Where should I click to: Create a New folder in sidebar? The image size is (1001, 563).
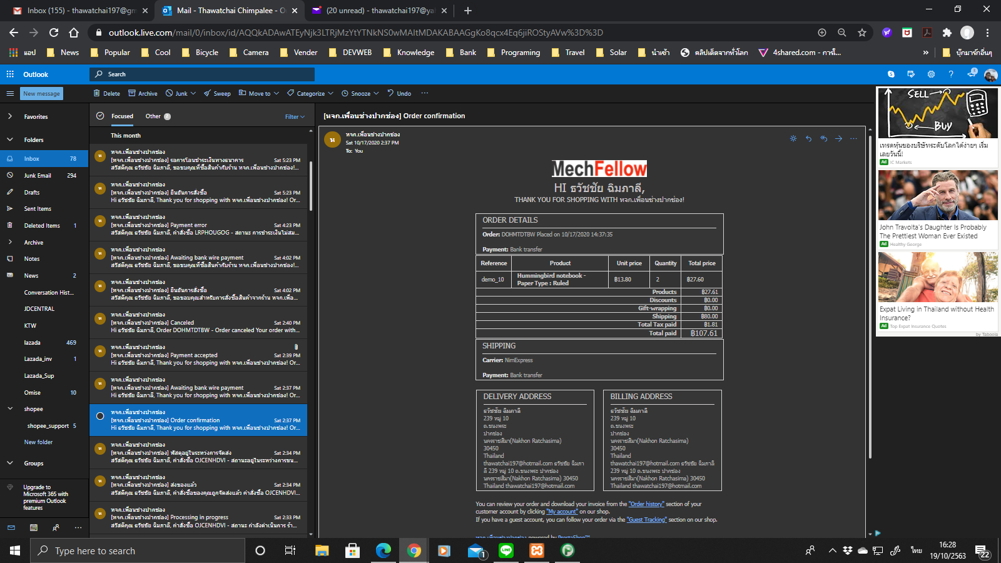38,442
